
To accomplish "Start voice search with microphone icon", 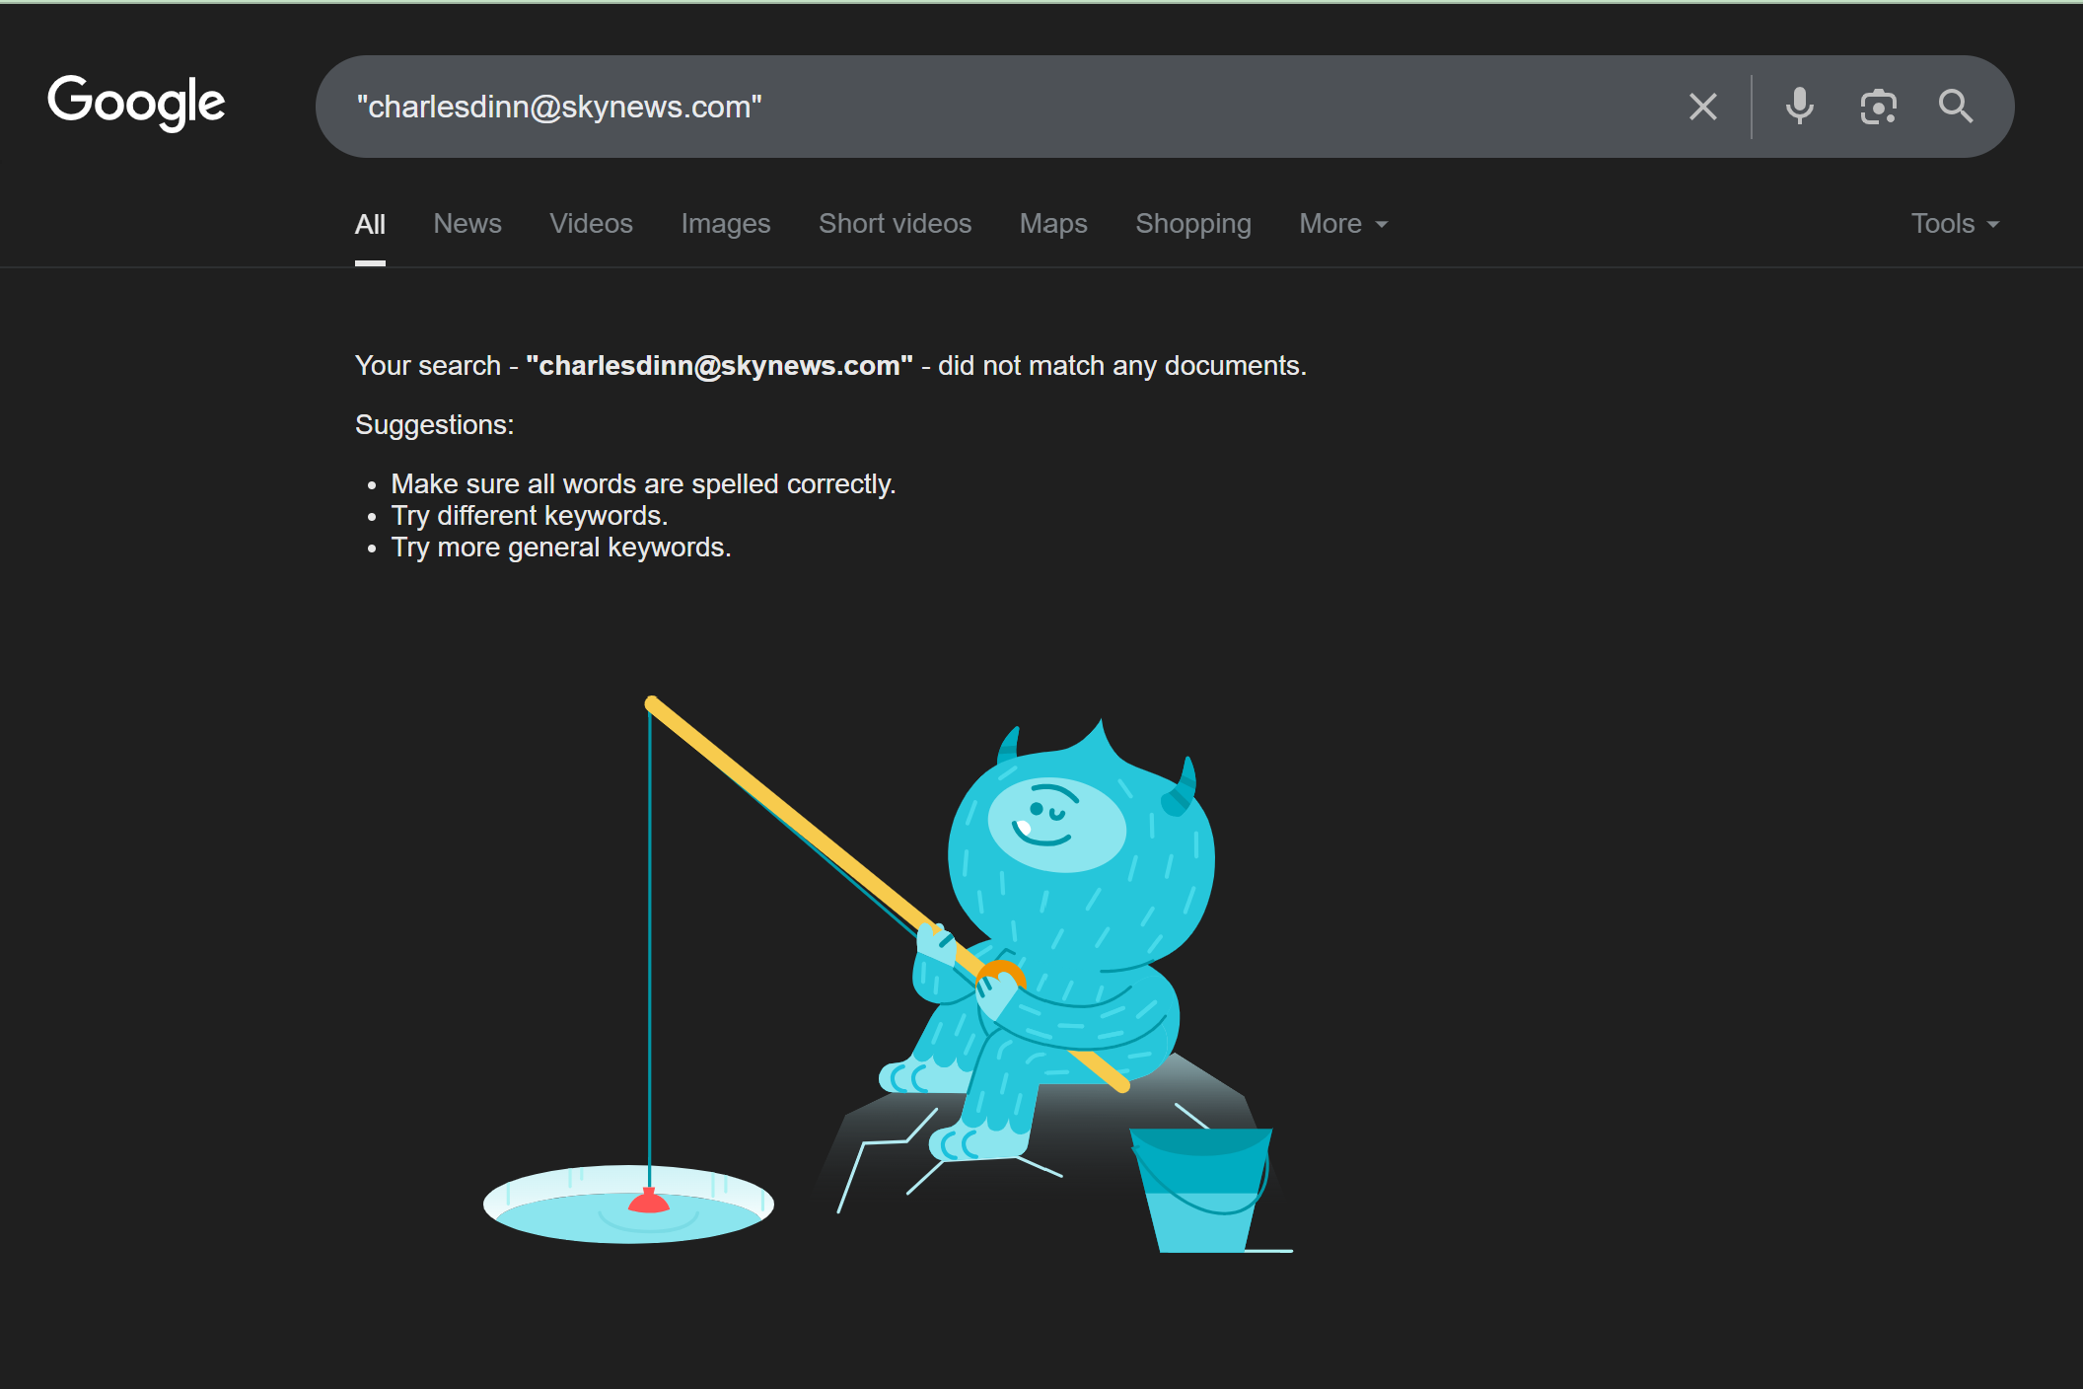I will point(1799,106).
